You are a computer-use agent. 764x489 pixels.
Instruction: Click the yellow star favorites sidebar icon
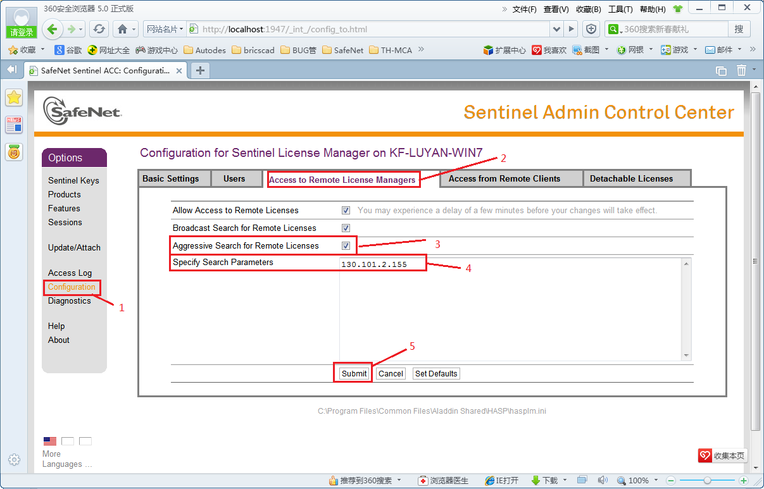(x=14, y=97)
